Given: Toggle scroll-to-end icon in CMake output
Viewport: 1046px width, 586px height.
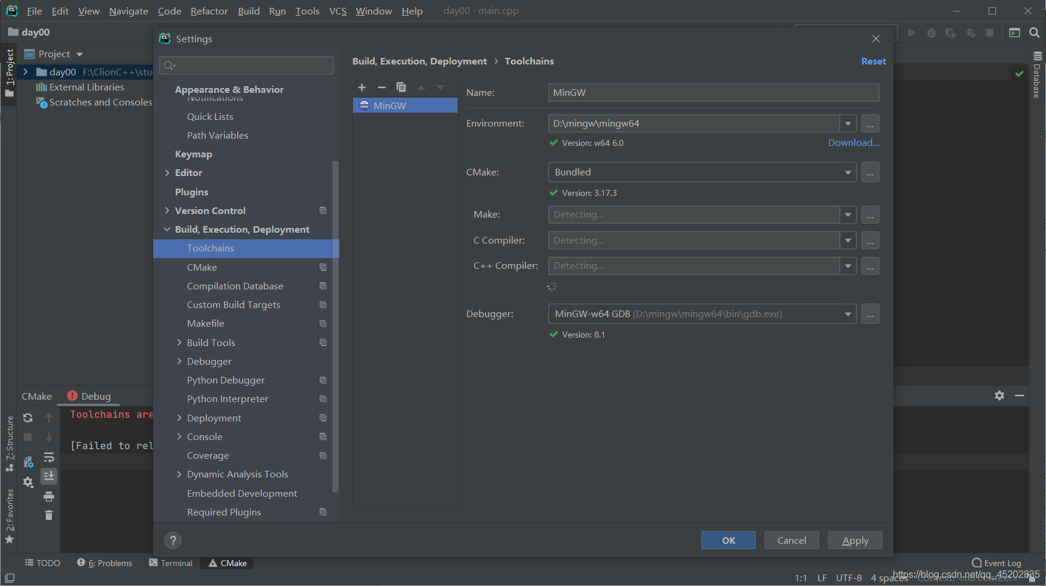Looking at the screenshot, I should [x=49, y=476].
